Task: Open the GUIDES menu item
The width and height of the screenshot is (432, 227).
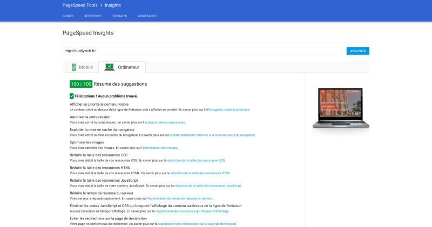Action: (x=68, y=16)
